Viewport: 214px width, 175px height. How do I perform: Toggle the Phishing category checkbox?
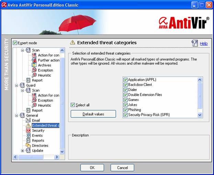(125, 110)
